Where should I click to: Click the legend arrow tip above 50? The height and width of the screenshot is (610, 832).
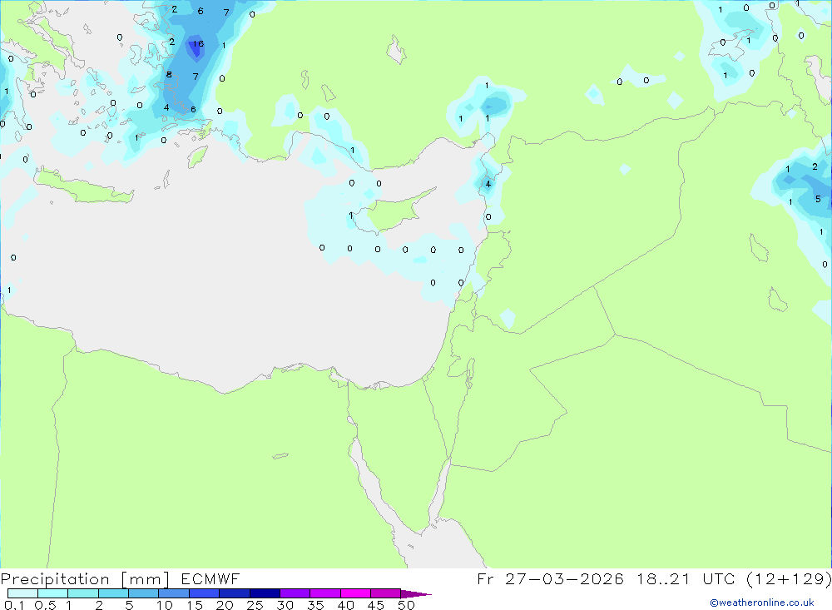pos(416,593)
